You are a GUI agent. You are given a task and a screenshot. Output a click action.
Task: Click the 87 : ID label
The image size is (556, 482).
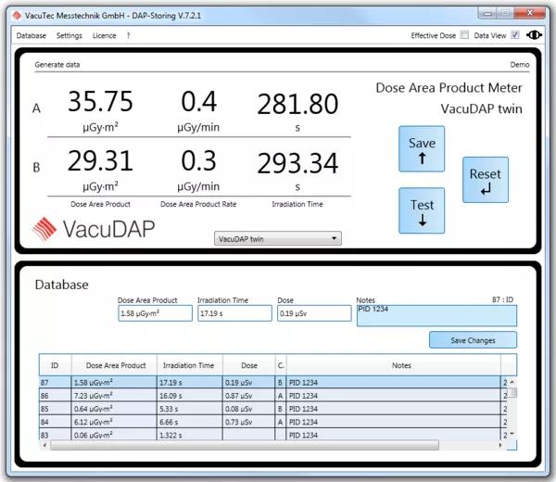(x=502, y=299)
